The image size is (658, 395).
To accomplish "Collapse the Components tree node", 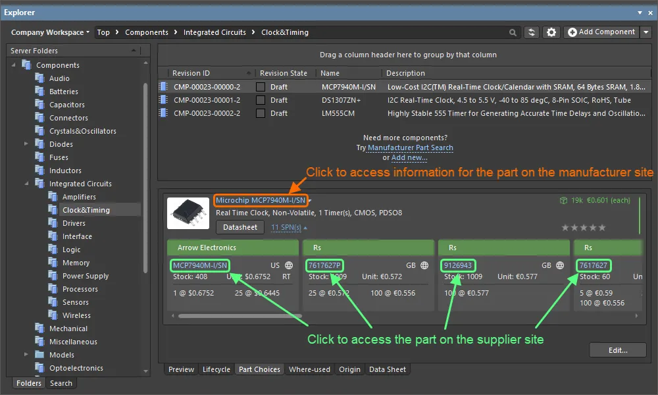I will pos(13,65).
